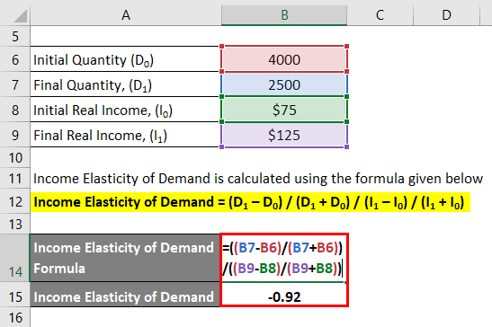This screenshot has height=327, width=492.
Task: Select row 8 header
Action: pos(15,110)
